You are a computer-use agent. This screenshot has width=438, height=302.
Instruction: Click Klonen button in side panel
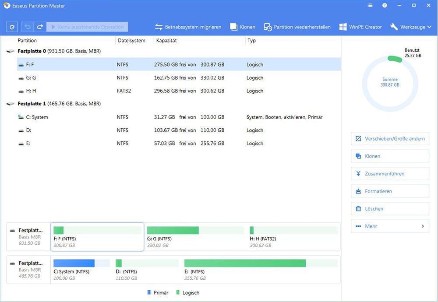click(390, 156)
